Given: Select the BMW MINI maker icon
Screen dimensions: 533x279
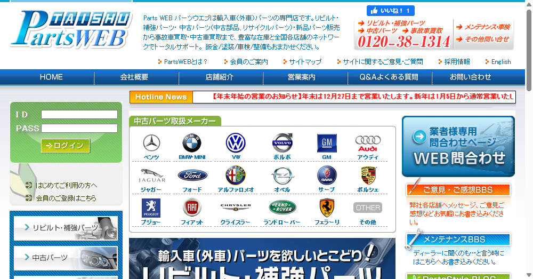Looking at the screenshot, I should coord(192,144).
